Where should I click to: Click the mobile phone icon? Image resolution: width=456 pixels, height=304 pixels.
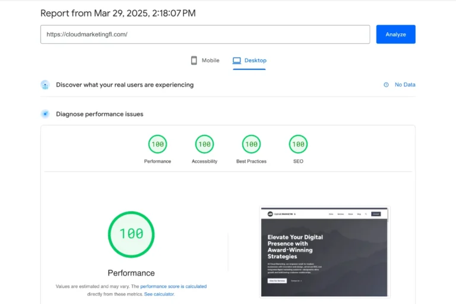[194, 61]
